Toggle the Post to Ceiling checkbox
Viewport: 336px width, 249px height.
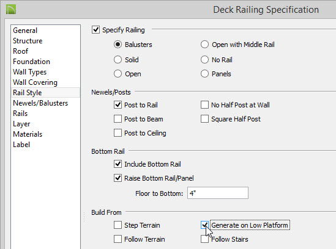118,132
